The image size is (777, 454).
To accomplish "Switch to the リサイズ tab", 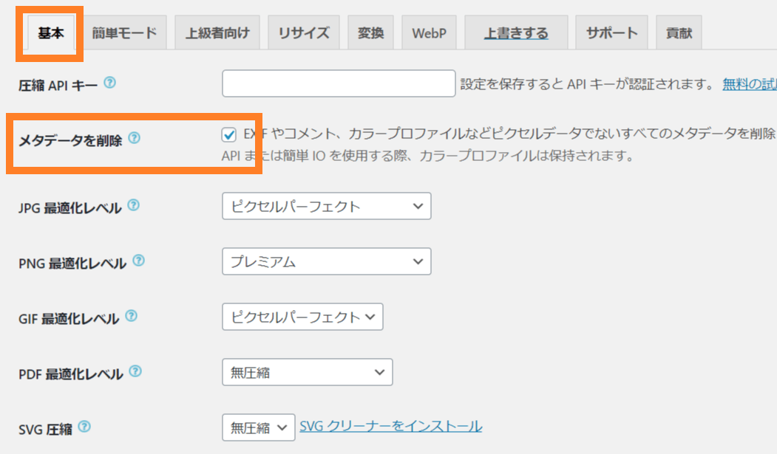I will coord(304,32).
